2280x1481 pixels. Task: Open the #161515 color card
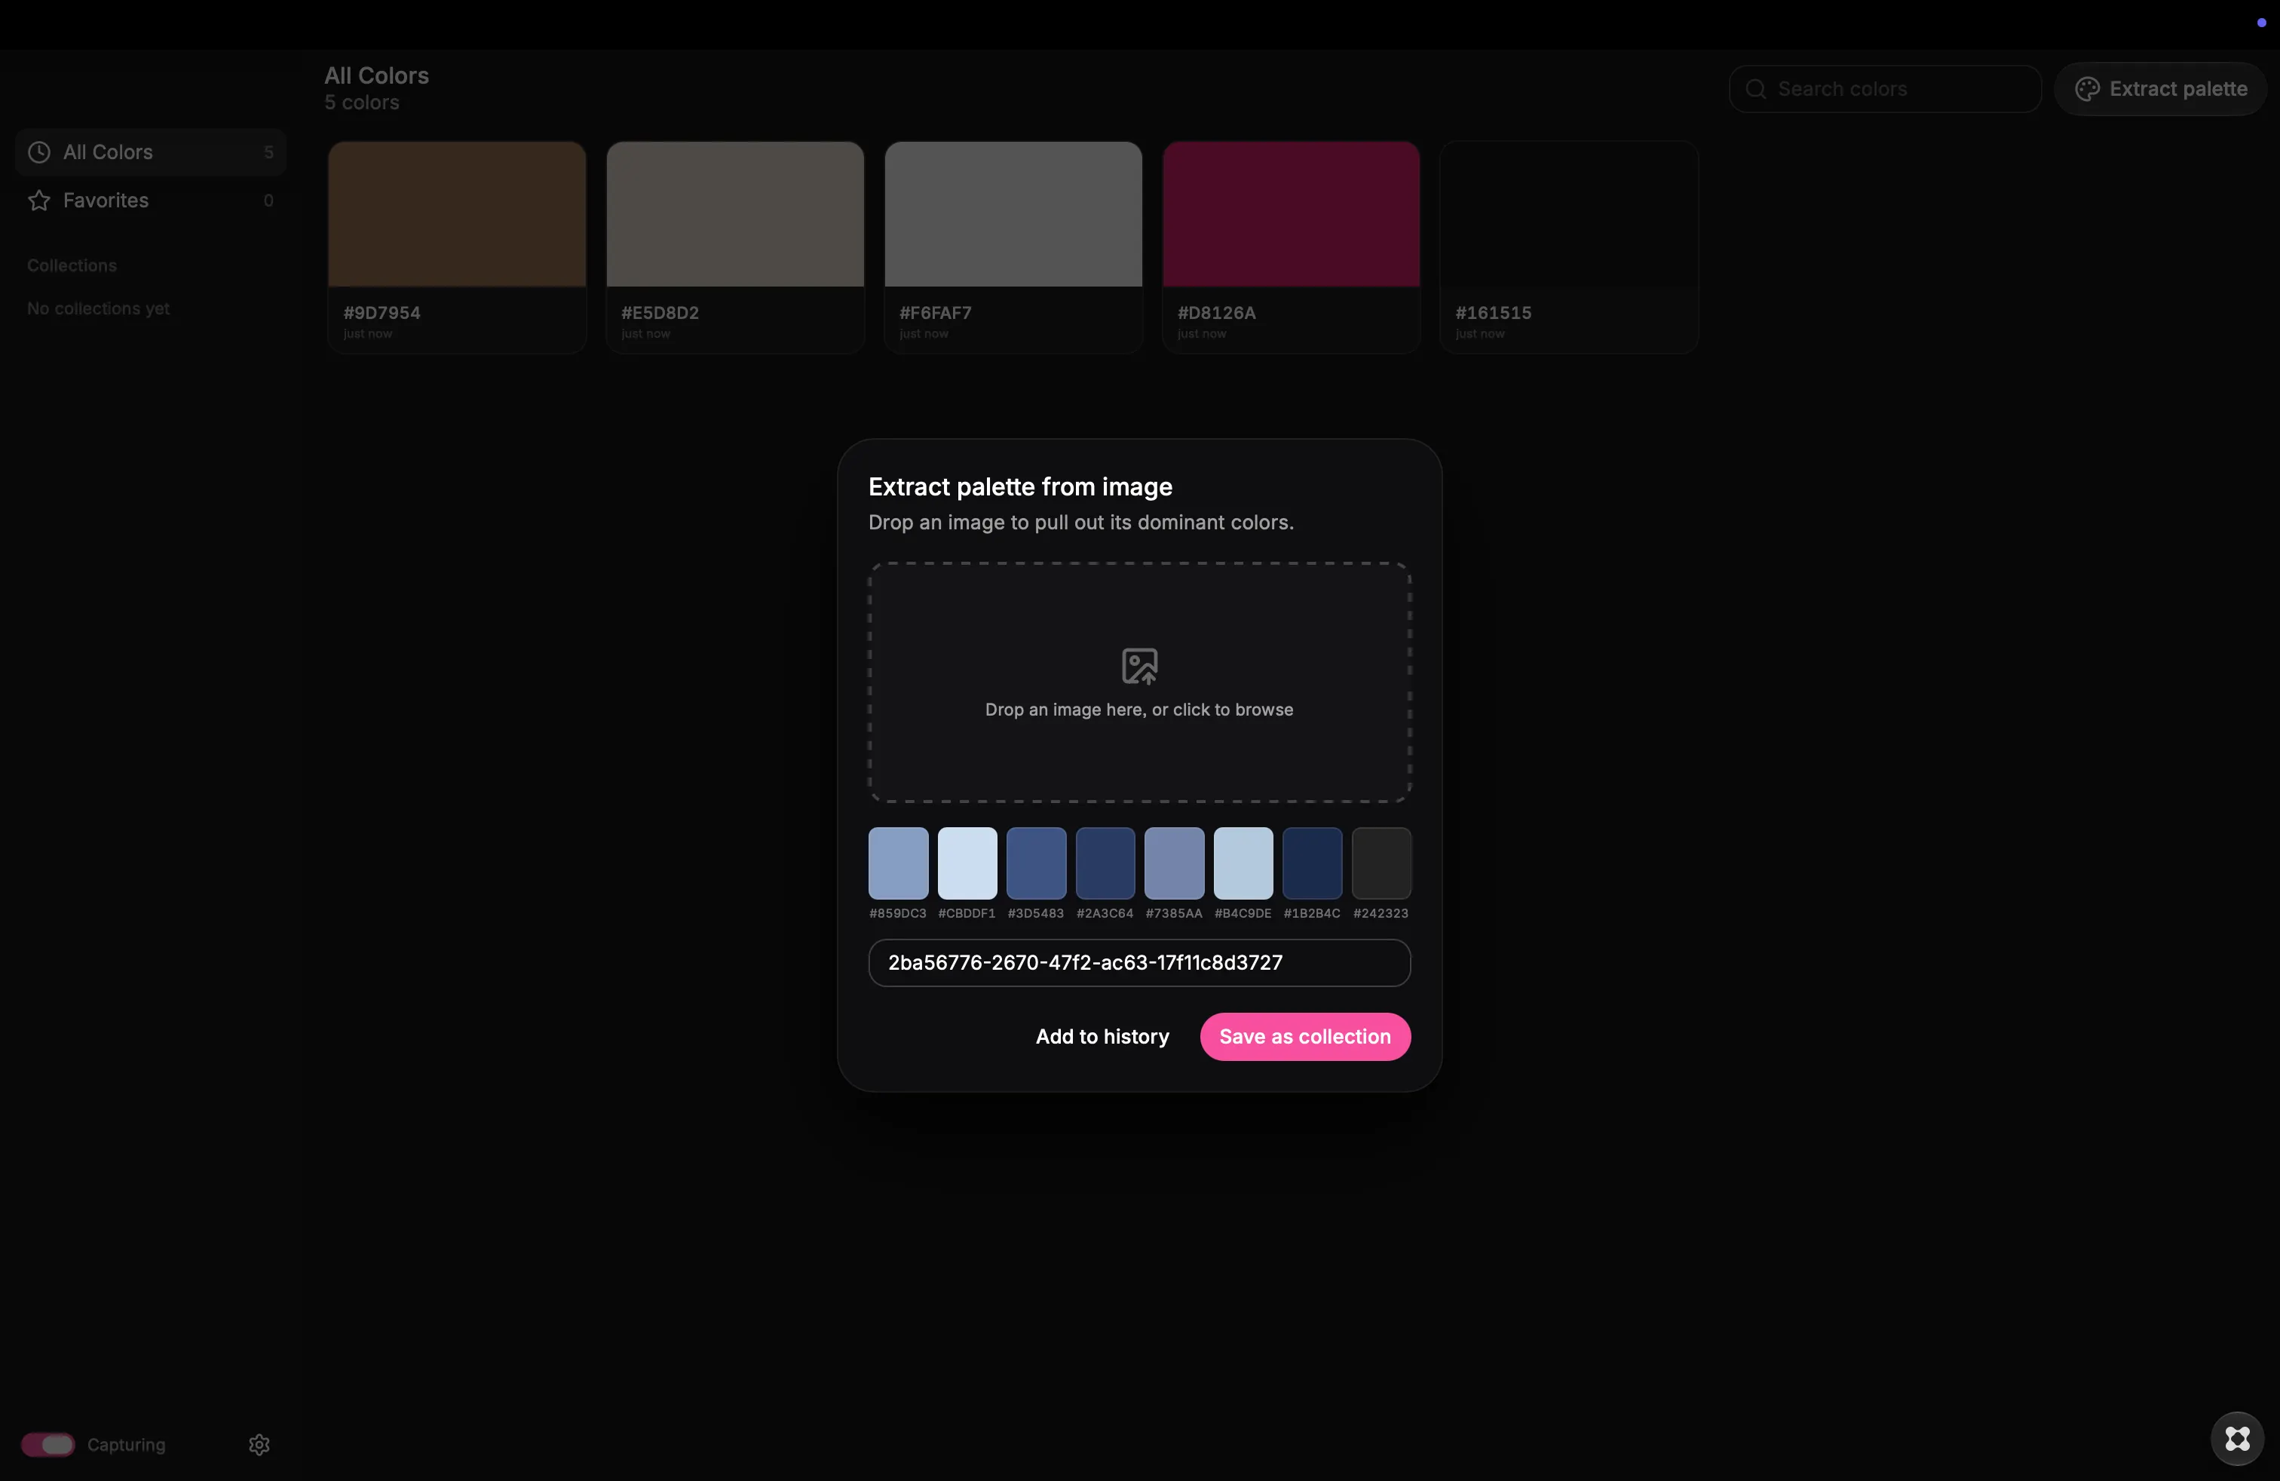(1568, 247)
